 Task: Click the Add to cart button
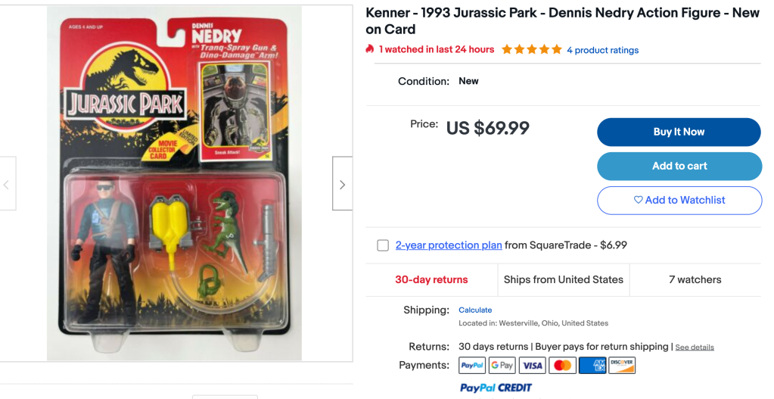679,166
